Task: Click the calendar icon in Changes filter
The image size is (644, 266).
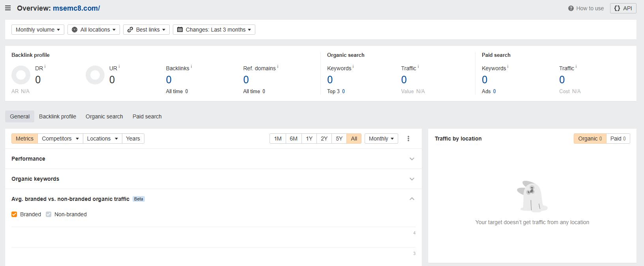Action: 180,30
